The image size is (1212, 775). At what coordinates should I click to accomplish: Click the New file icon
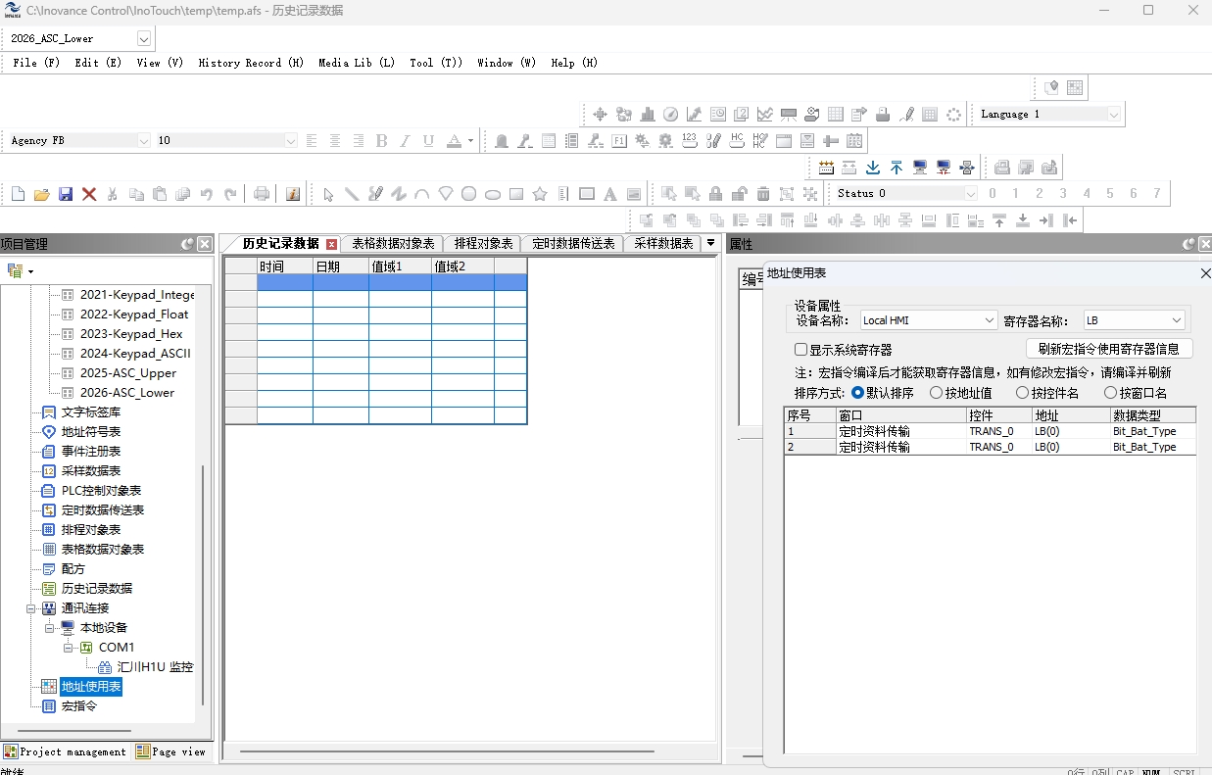[18, 194]
